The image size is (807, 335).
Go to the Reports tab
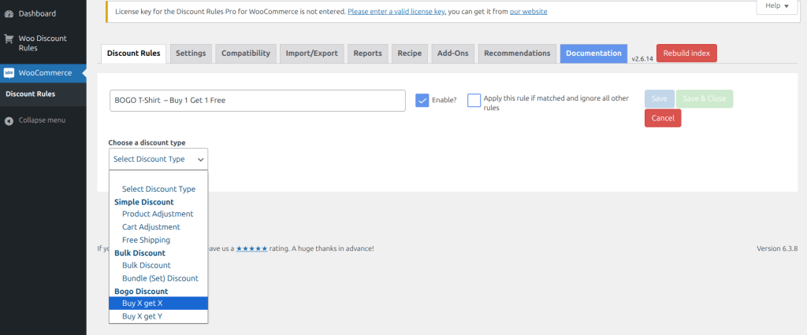pyautogui.click(x=367, y=53)
